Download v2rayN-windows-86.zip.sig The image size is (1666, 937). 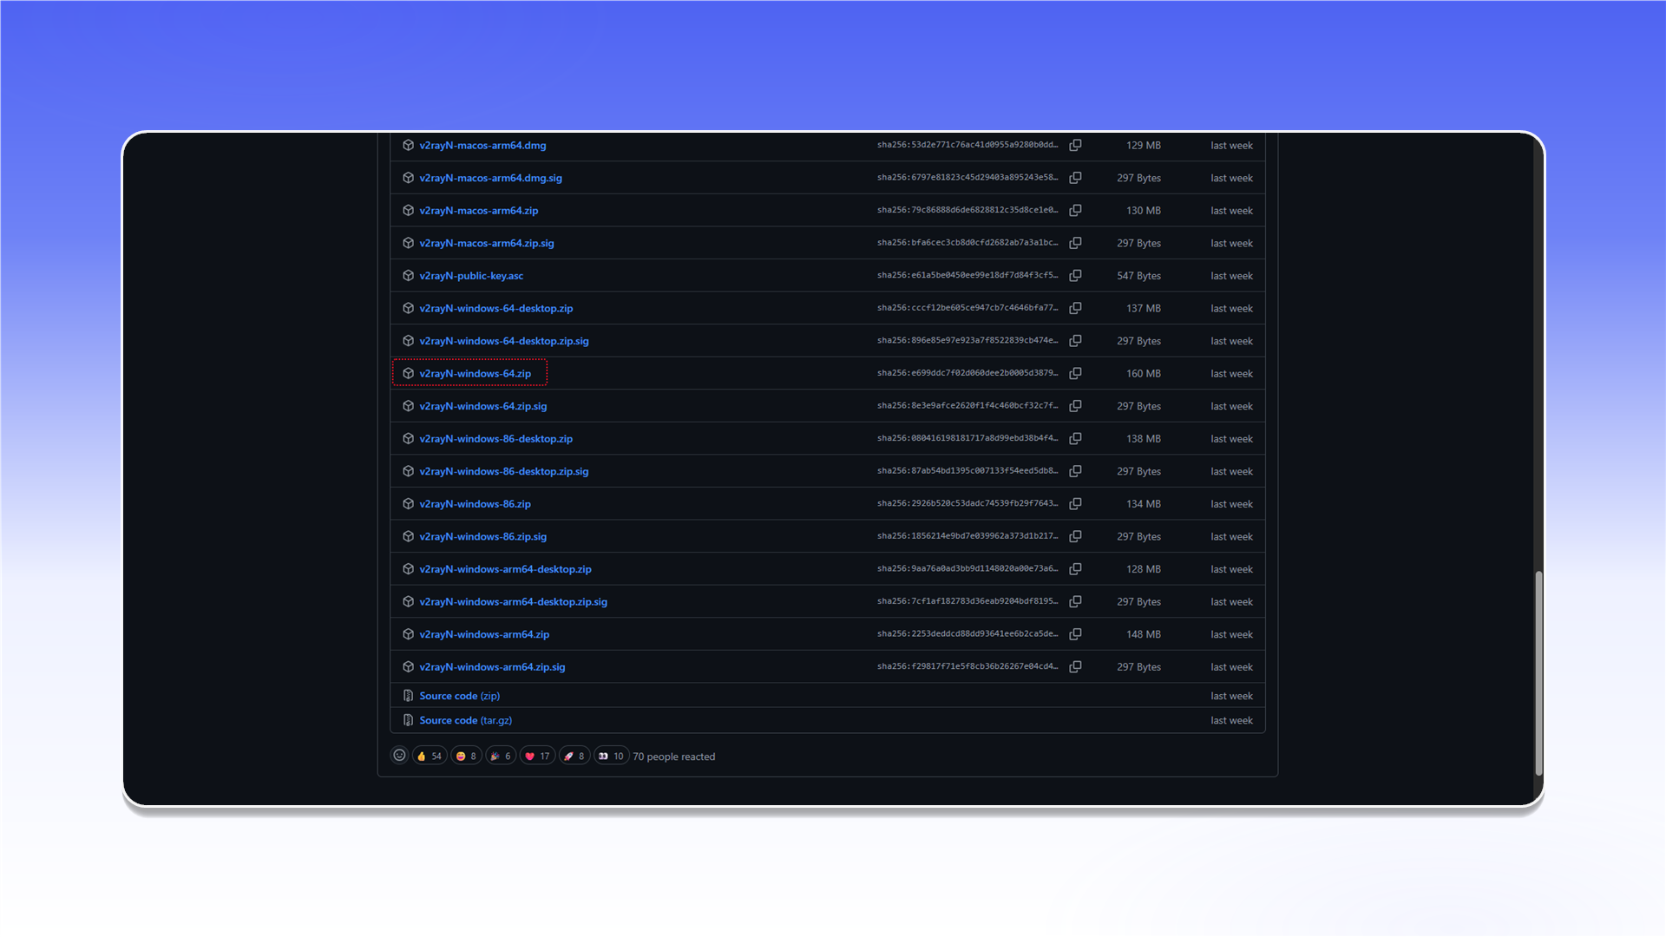pyautogui.click(x=482, y=537)
